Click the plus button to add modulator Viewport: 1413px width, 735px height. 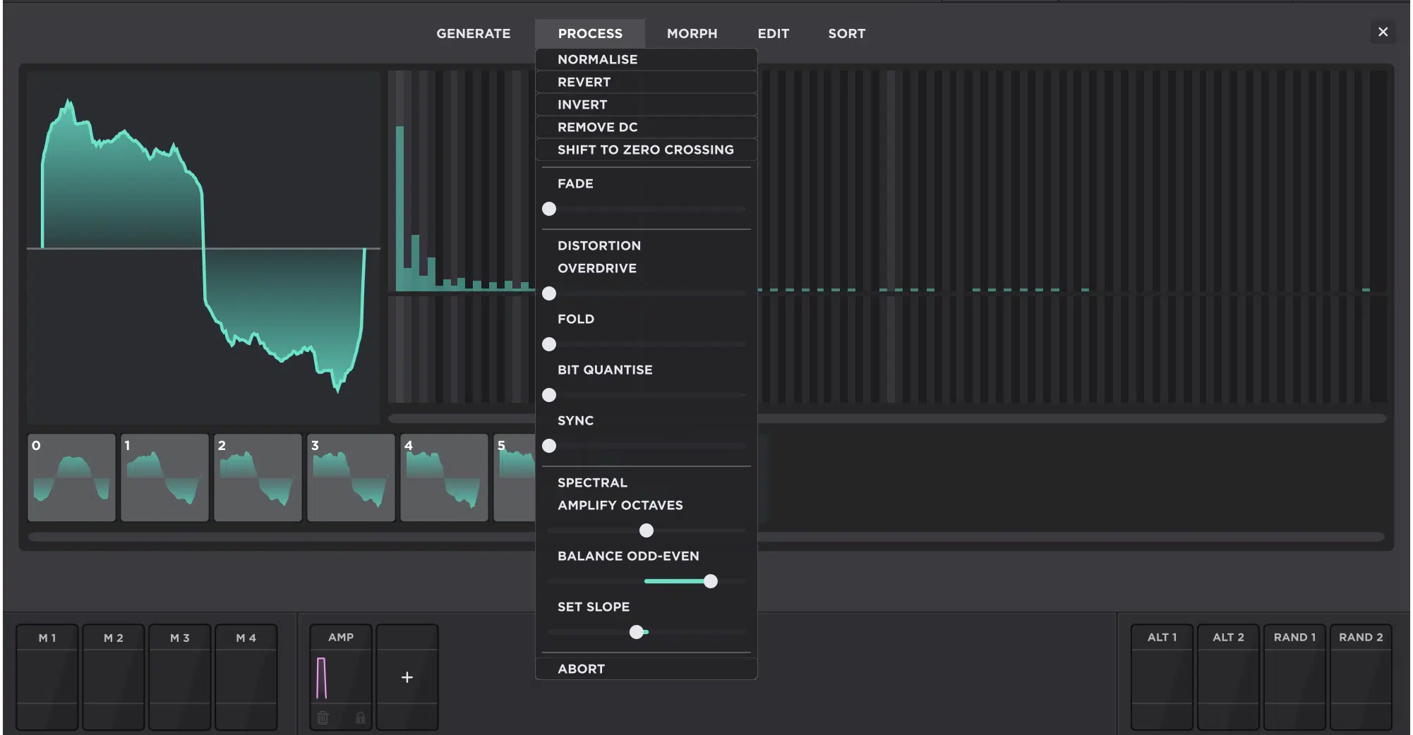pyautogui.click(x=407, y=677)
